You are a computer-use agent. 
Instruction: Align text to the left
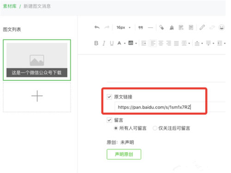153,43
